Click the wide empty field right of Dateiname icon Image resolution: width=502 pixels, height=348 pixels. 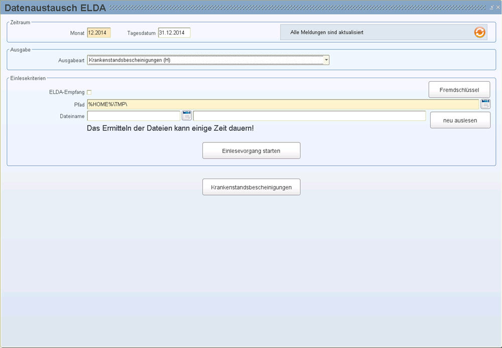click(x=309, y=116)
